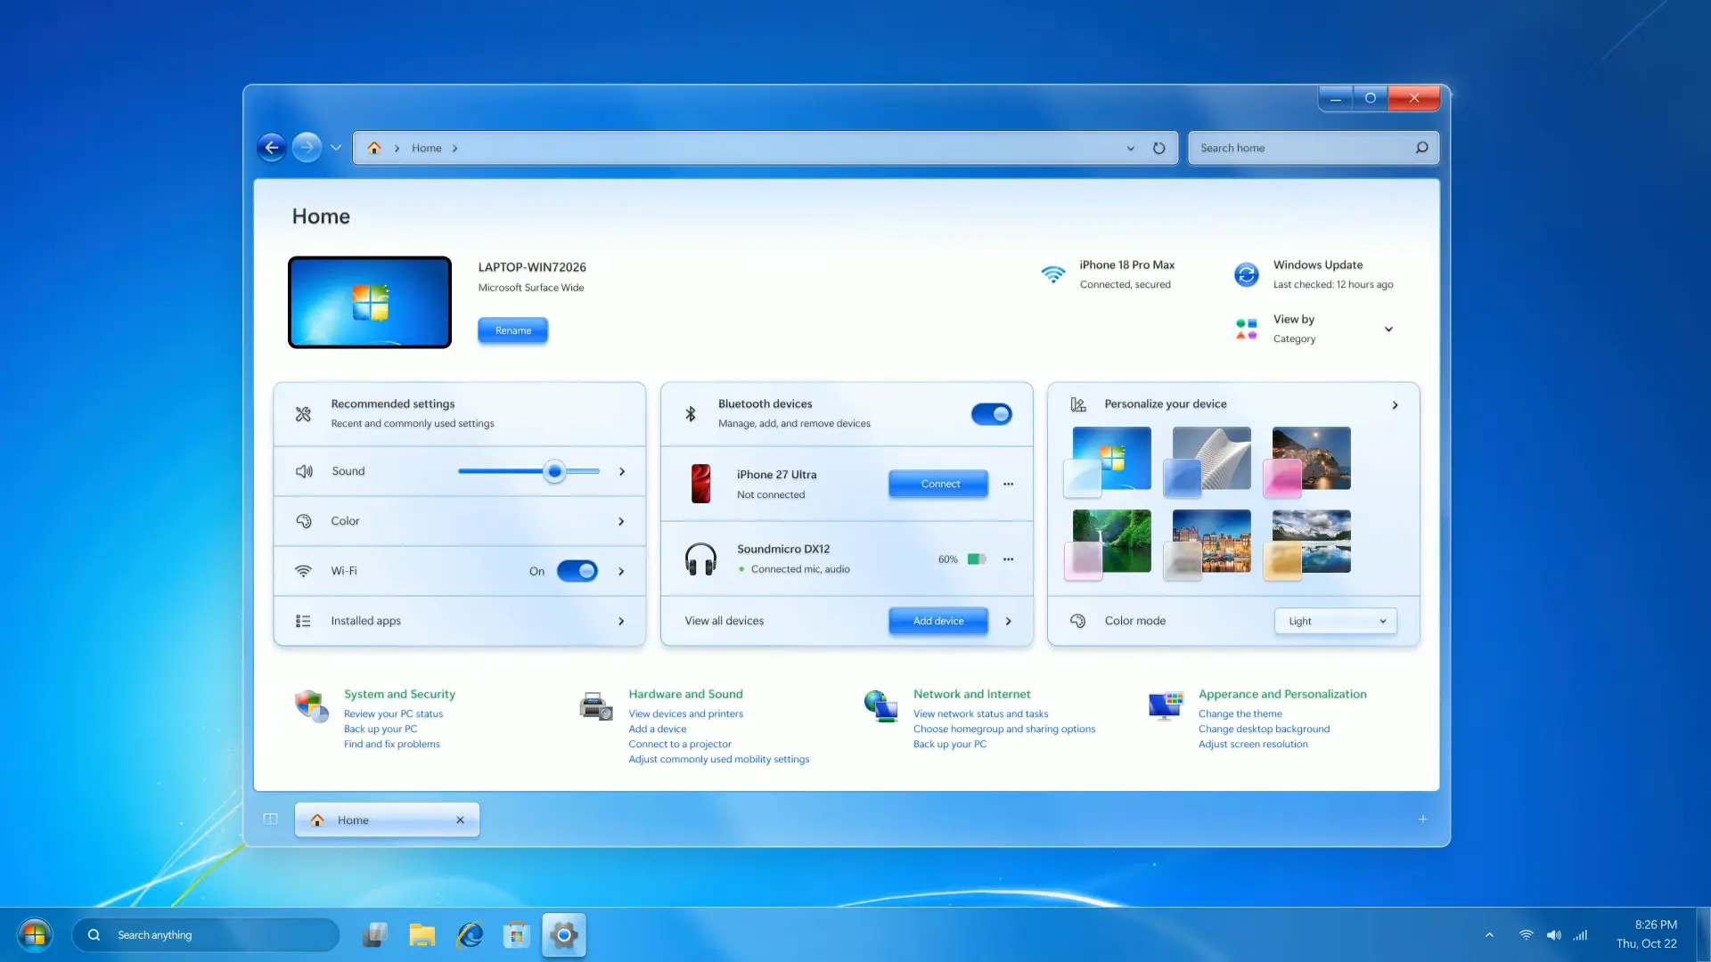
Task: Open View network status and tasks
Action: click(980, 713)
